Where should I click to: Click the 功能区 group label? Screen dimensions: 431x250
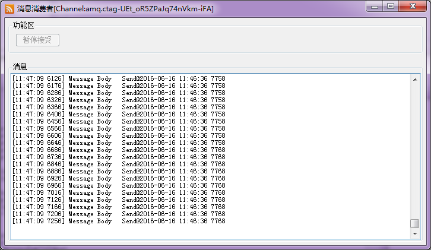[24, 26]
